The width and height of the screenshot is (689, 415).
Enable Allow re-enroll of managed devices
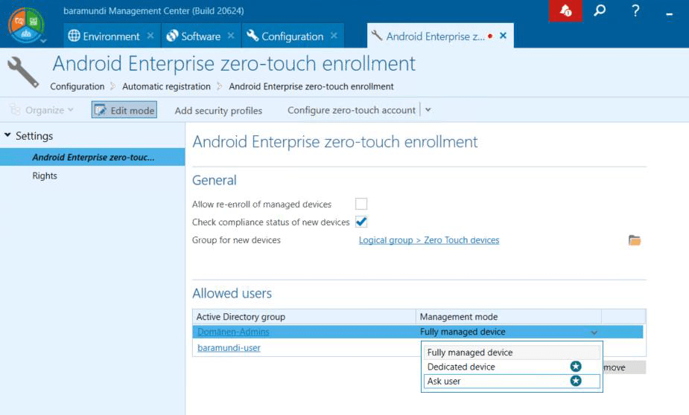[361, 204]
